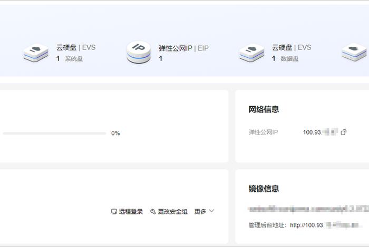
Task: Click the partially visible cloud icon at right edge
Action: point(355,52)
